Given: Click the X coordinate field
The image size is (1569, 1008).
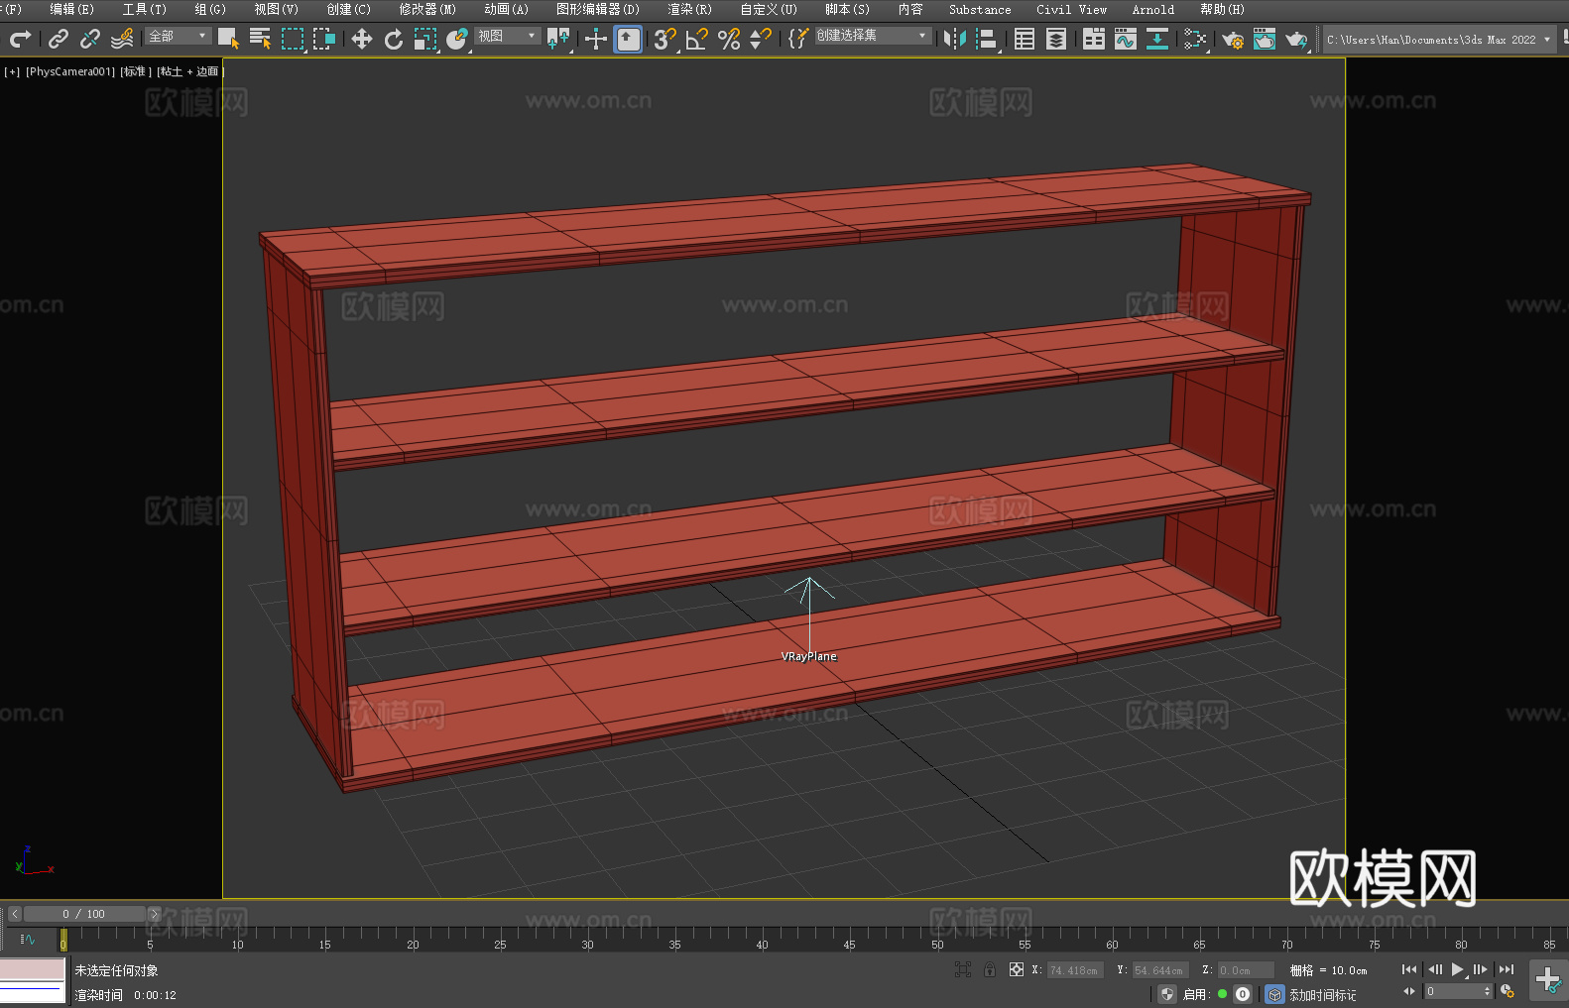Looking at the screenshot, I should [x=1075, y=970].
